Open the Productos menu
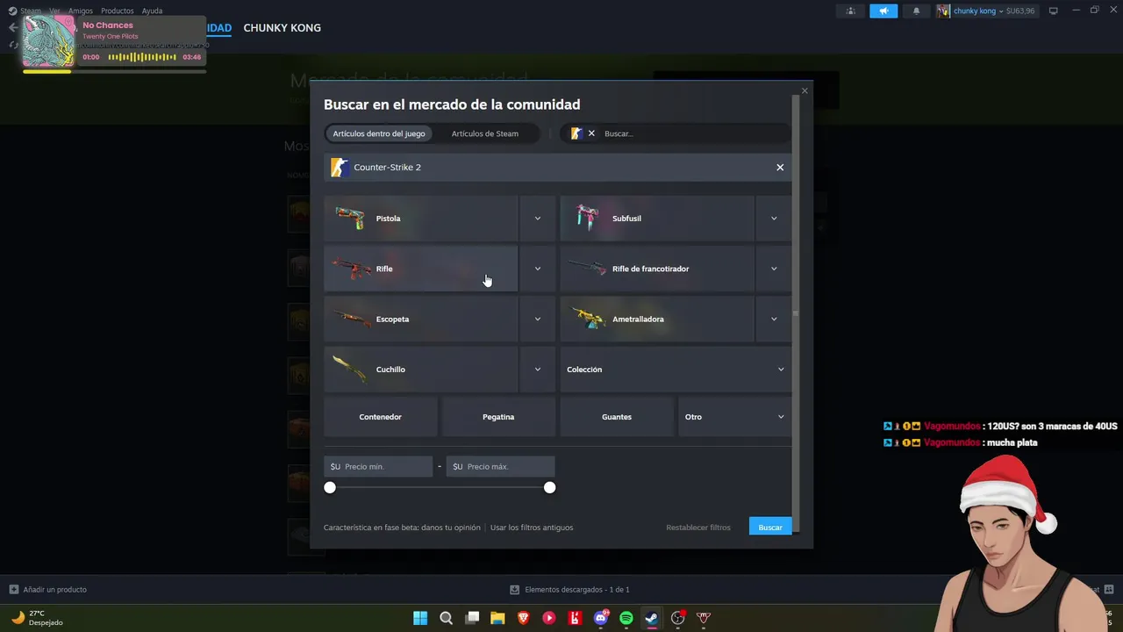Viewport: 1123px width, 632px height. coord(118,11)
